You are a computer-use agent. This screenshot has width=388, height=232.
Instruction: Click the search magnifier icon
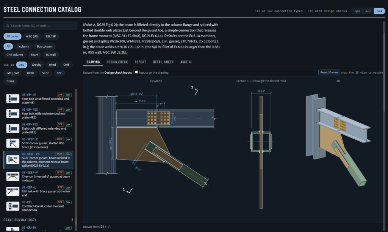tap(8, 26)
